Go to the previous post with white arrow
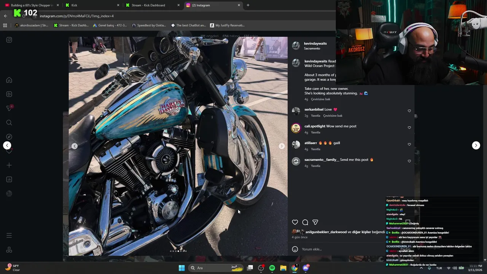 7,145
